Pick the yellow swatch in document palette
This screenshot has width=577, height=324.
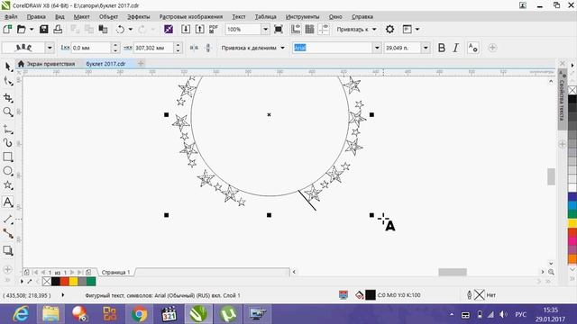coord(74,282)
